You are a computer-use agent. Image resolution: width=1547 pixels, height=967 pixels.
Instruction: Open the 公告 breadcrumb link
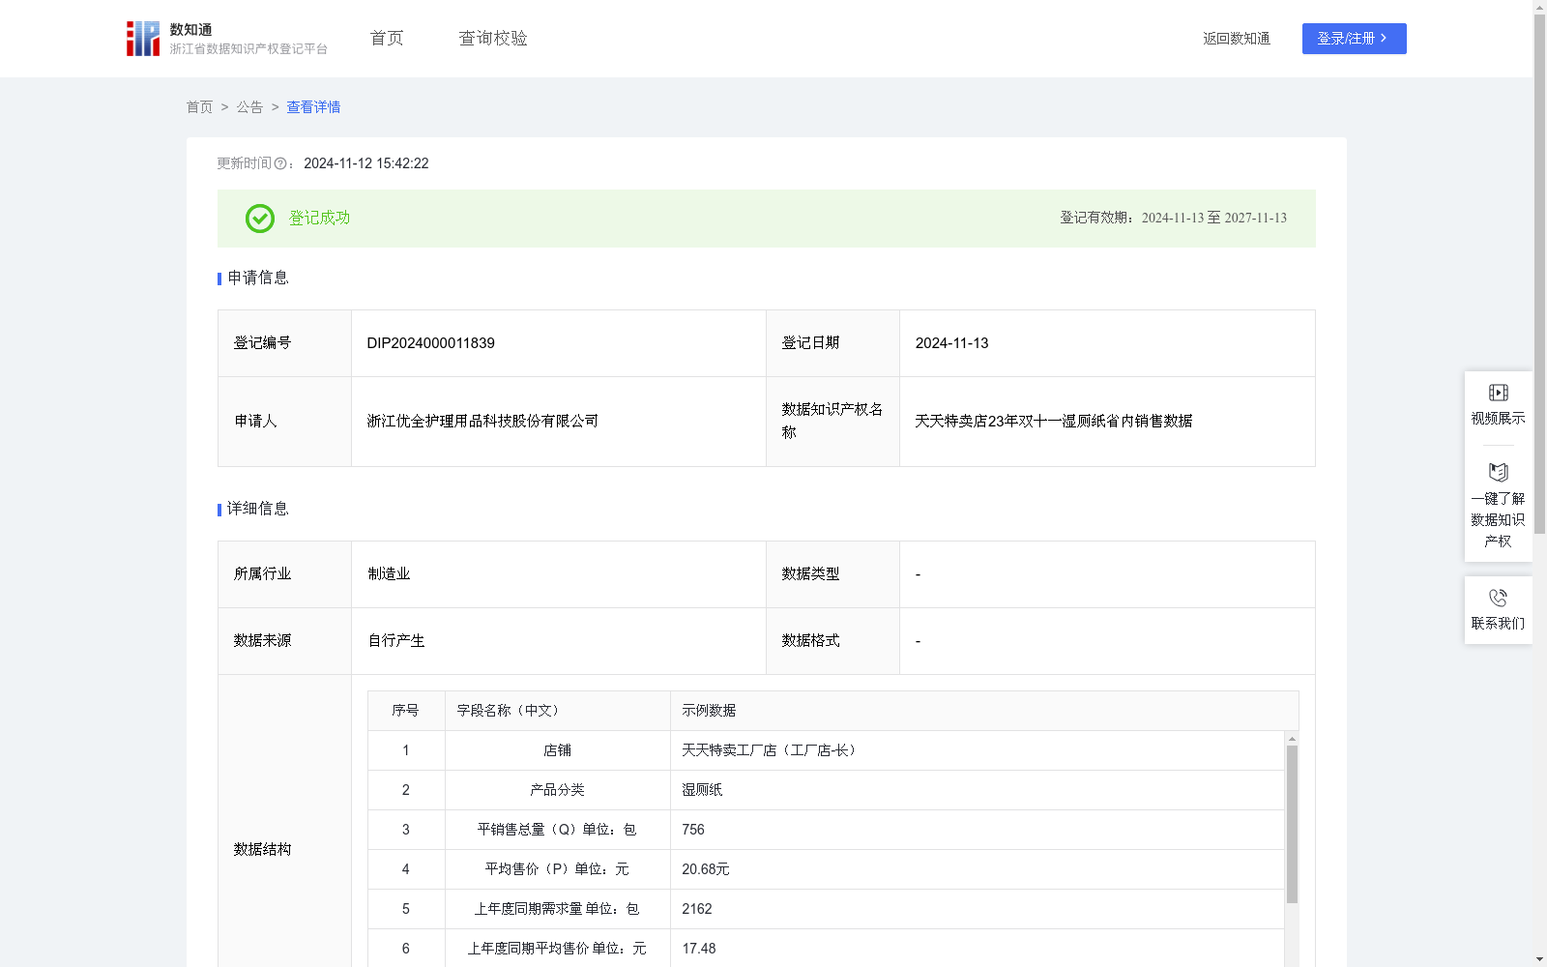pos(248,107)
